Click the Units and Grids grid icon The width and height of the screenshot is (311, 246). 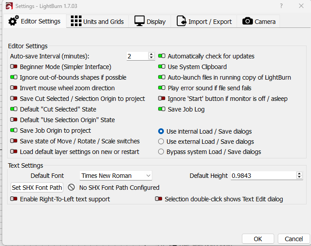[76, 21]
